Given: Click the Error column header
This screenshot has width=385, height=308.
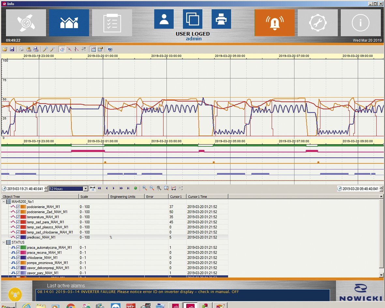Looking at the screenshot, I should 156,197.
